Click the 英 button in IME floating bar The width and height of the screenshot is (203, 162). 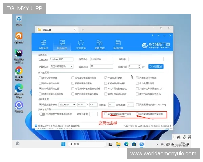pyautogui.click(x=179, y=137)
